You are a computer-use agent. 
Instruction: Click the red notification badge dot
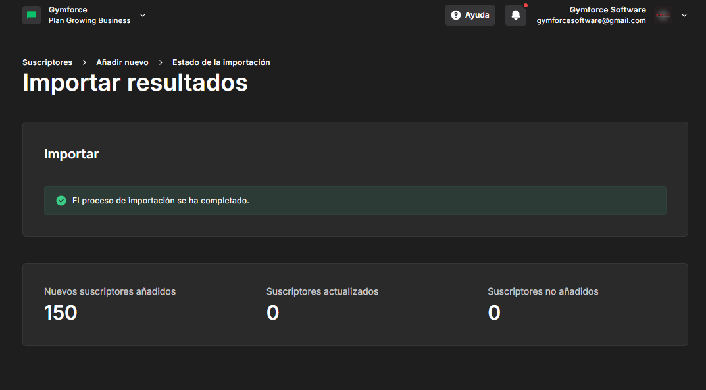(526, 5)
